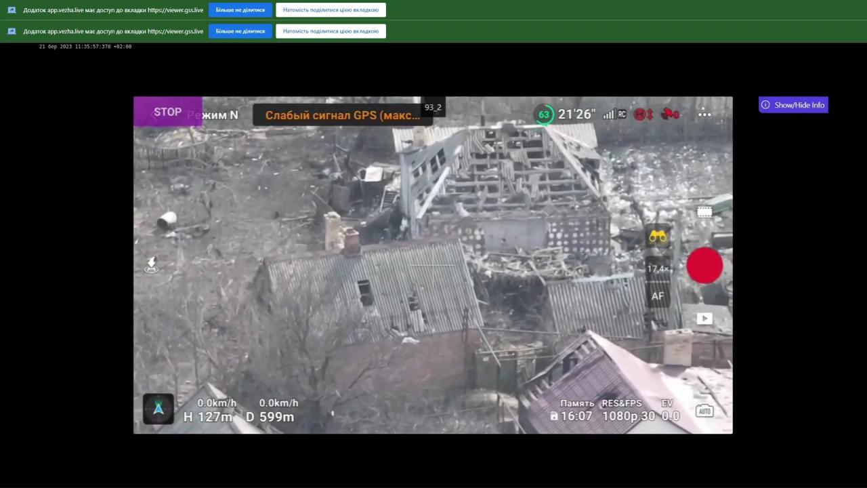
Task: Click the timestamp 21 бер 2023 text
Action: pos(85,47)
